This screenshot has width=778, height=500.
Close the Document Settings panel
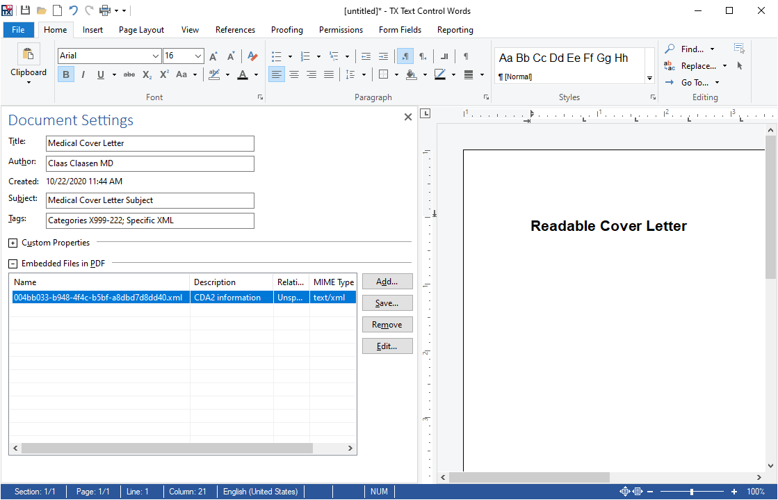coord(408,118)
